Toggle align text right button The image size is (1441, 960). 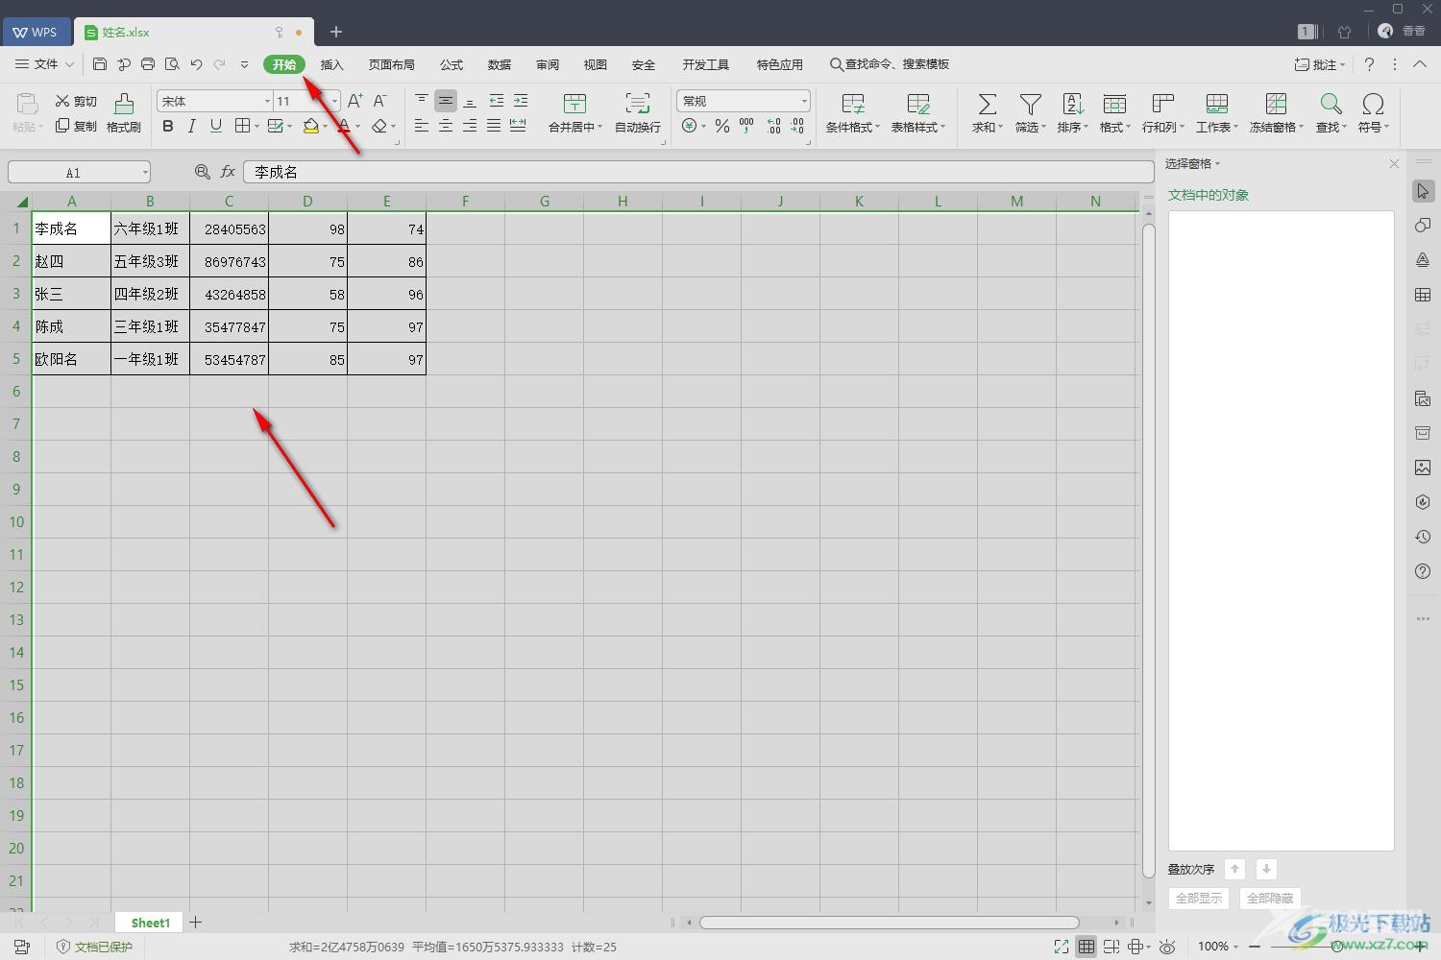(x=470, y=126)
